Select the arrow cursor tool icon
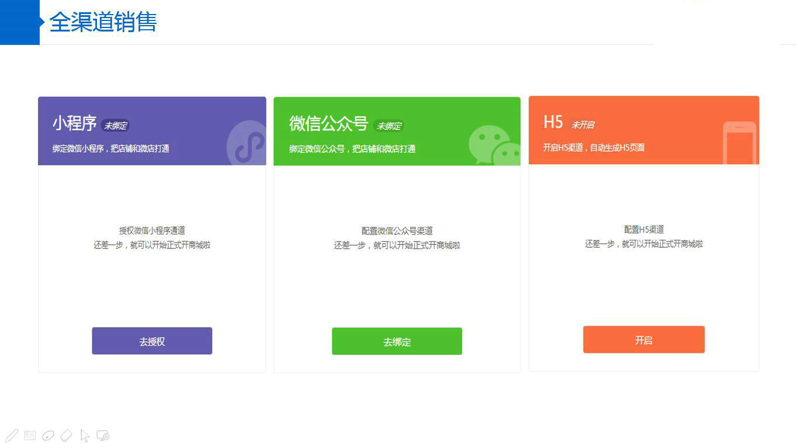 [85, 436]
